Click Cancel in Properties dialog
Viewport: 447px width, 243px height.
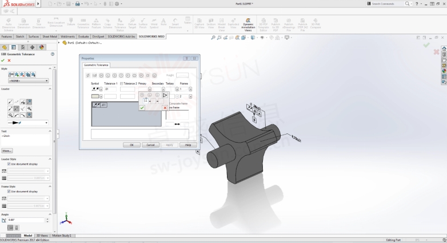(150, 145)
